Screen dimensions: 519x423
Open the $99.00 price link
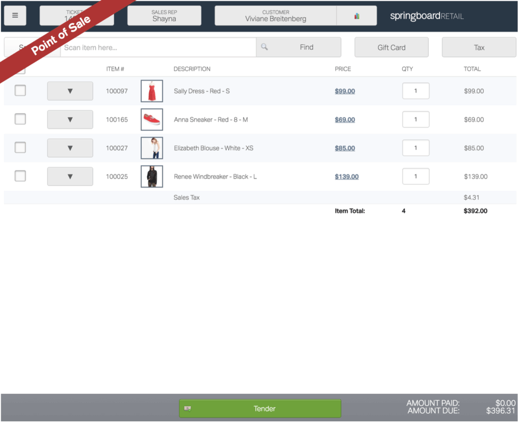tap(344, 90)
